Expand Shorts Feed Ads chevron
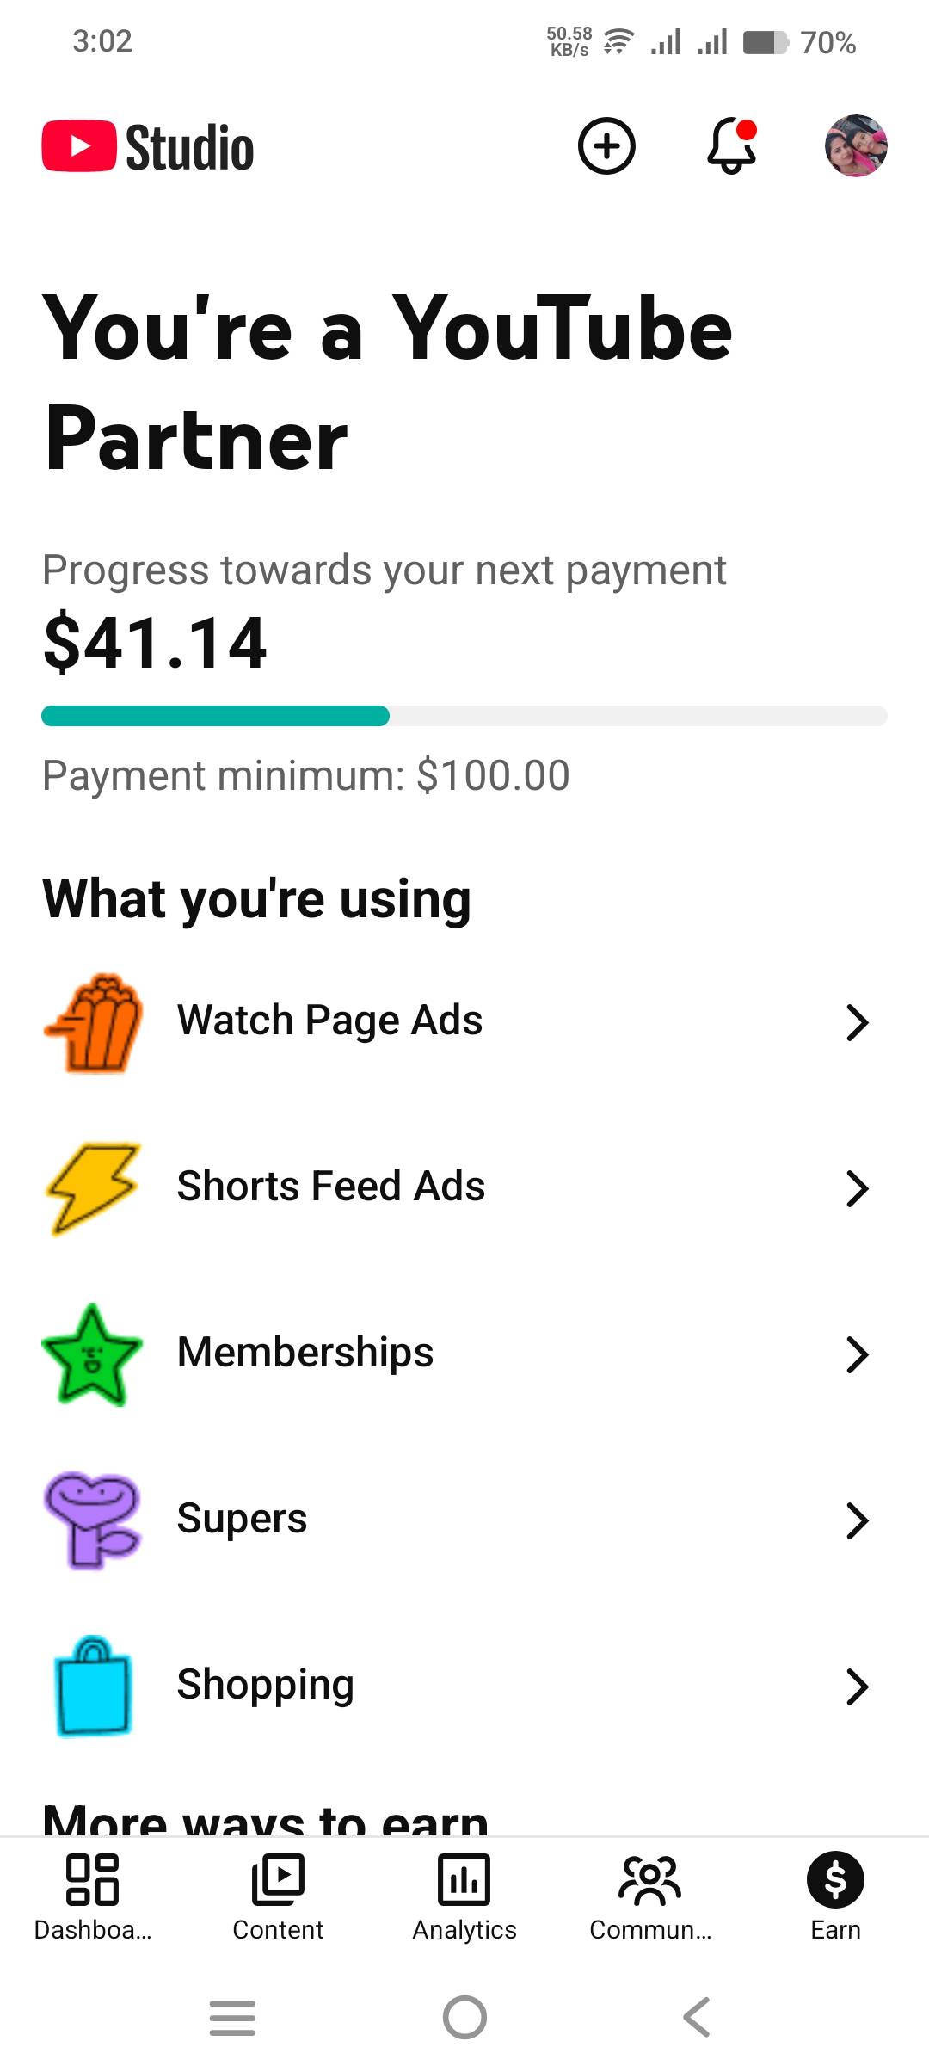 (857, 1188)
